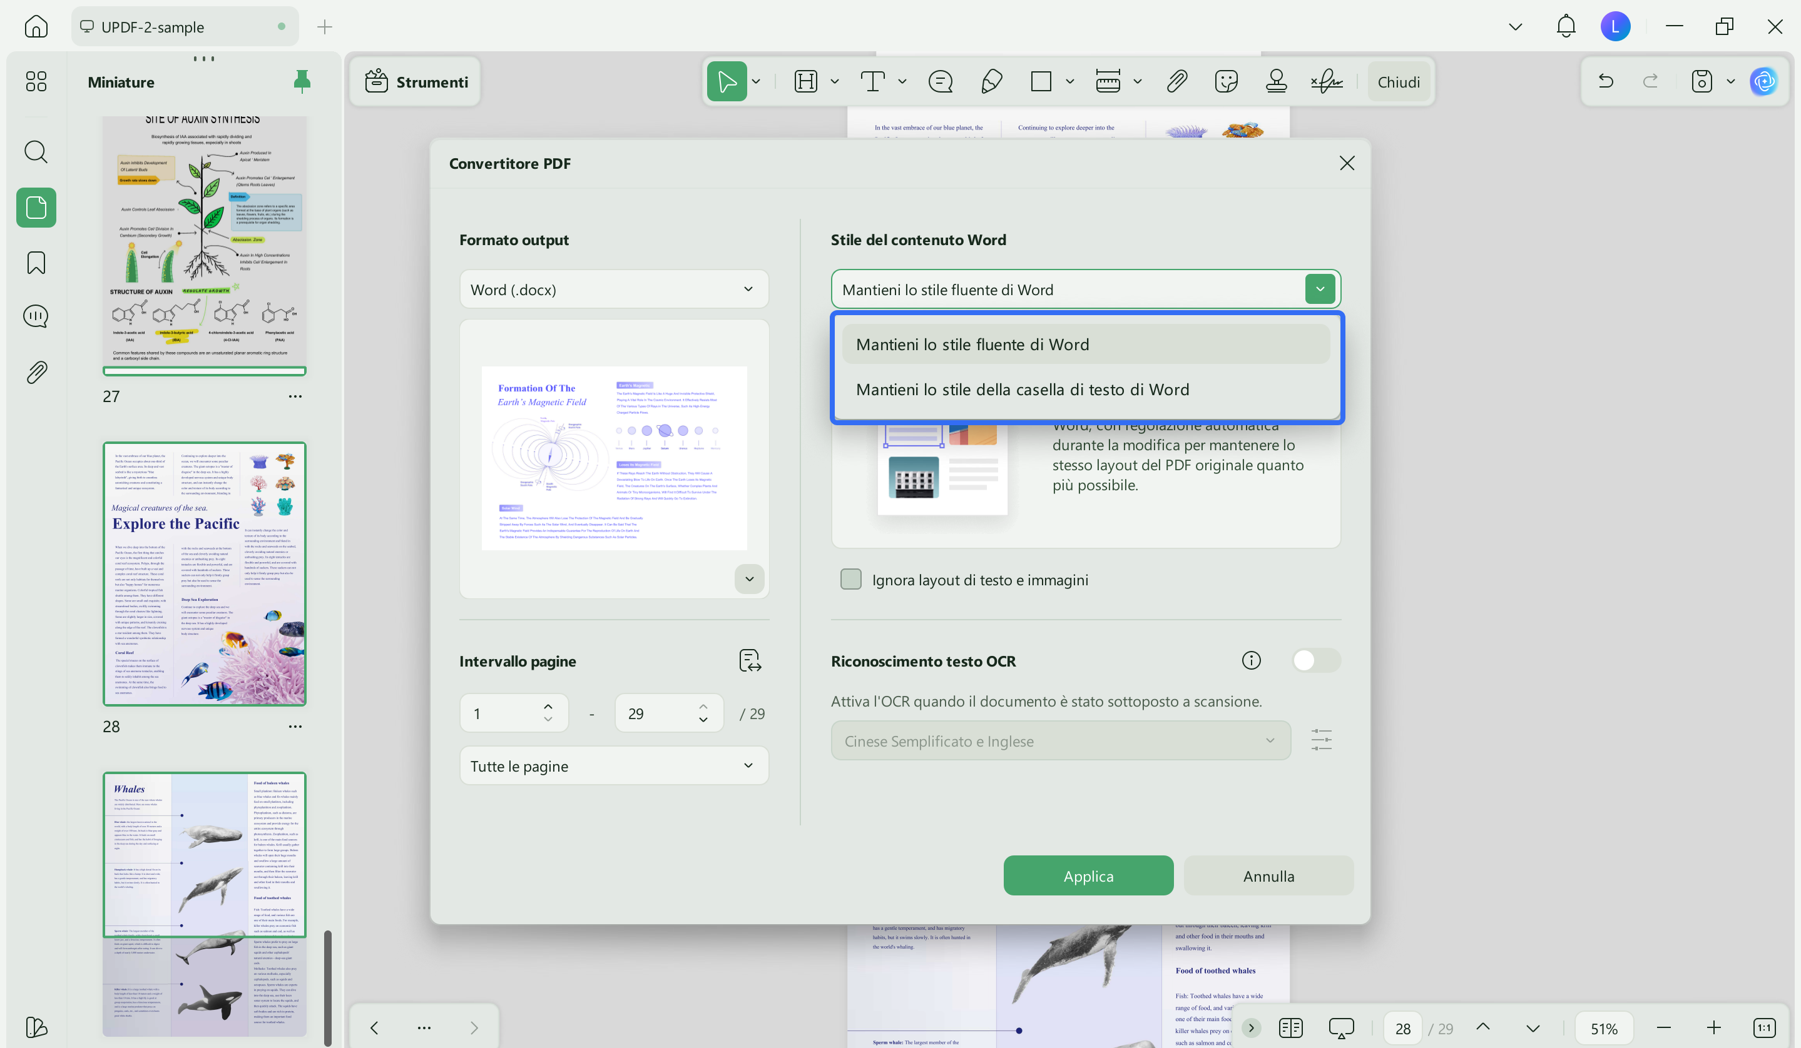1801x1048 pixels.
Task: Open the Cinese Semplificato e Inglese language dropdown
Action: (x=1061, y=740)
